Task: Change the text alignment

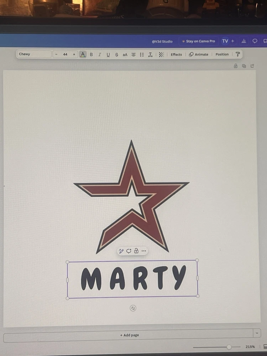Action: (x=133, y=54)
